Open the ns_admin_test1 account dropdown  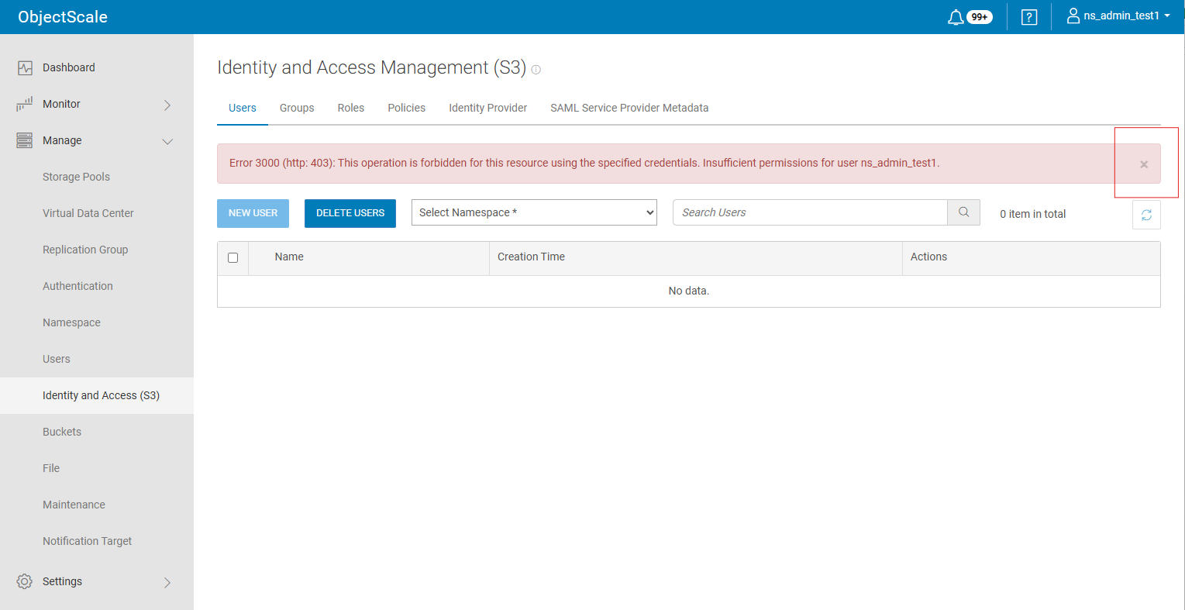point(1118,16)
